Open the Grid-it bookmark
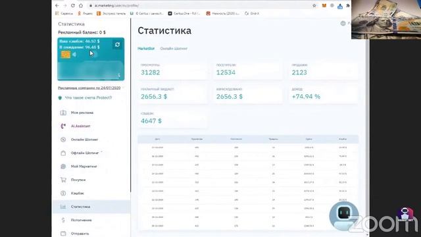 pos(252,13)
